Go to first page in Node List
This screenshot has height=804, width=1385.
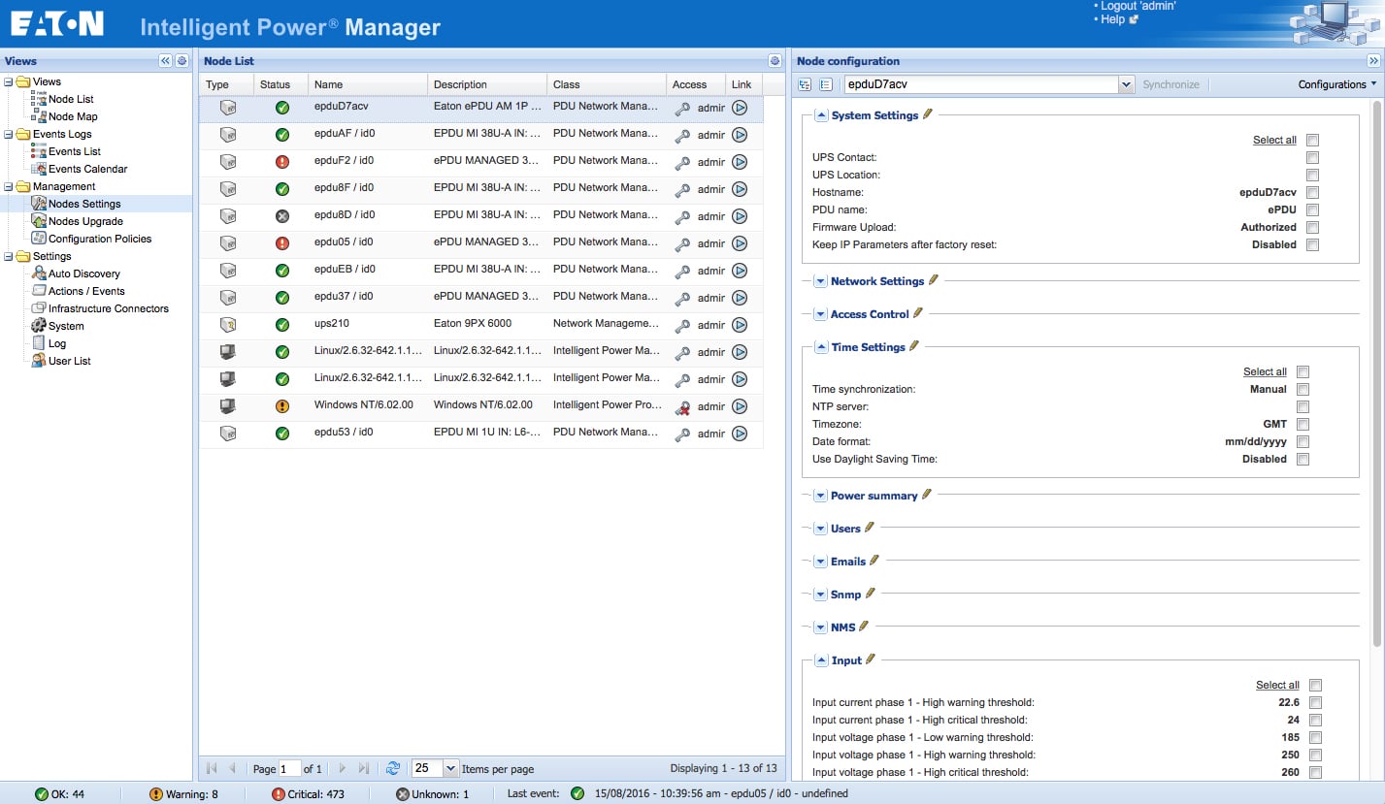[x=212, y=768]
